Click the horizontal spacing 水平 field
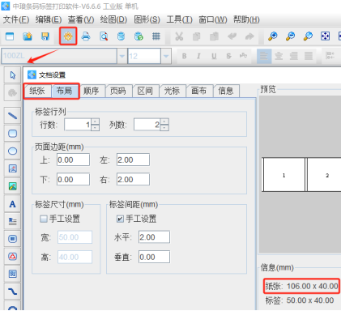 (154, 237)
